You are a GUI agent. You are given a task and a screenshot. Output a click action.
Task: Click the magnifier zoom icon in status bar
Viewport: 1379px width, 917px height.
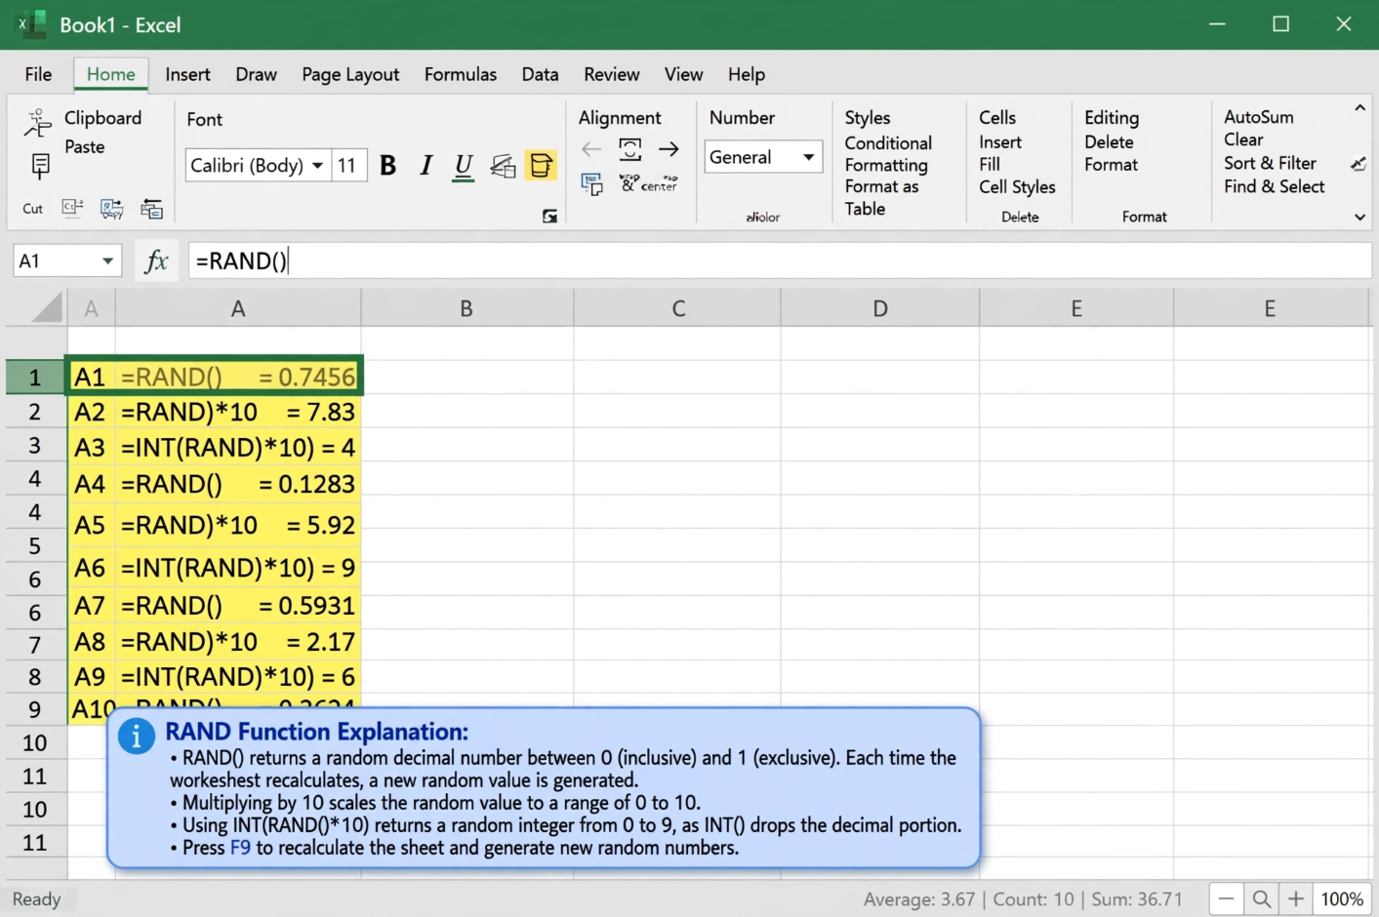coord(1261,899)
